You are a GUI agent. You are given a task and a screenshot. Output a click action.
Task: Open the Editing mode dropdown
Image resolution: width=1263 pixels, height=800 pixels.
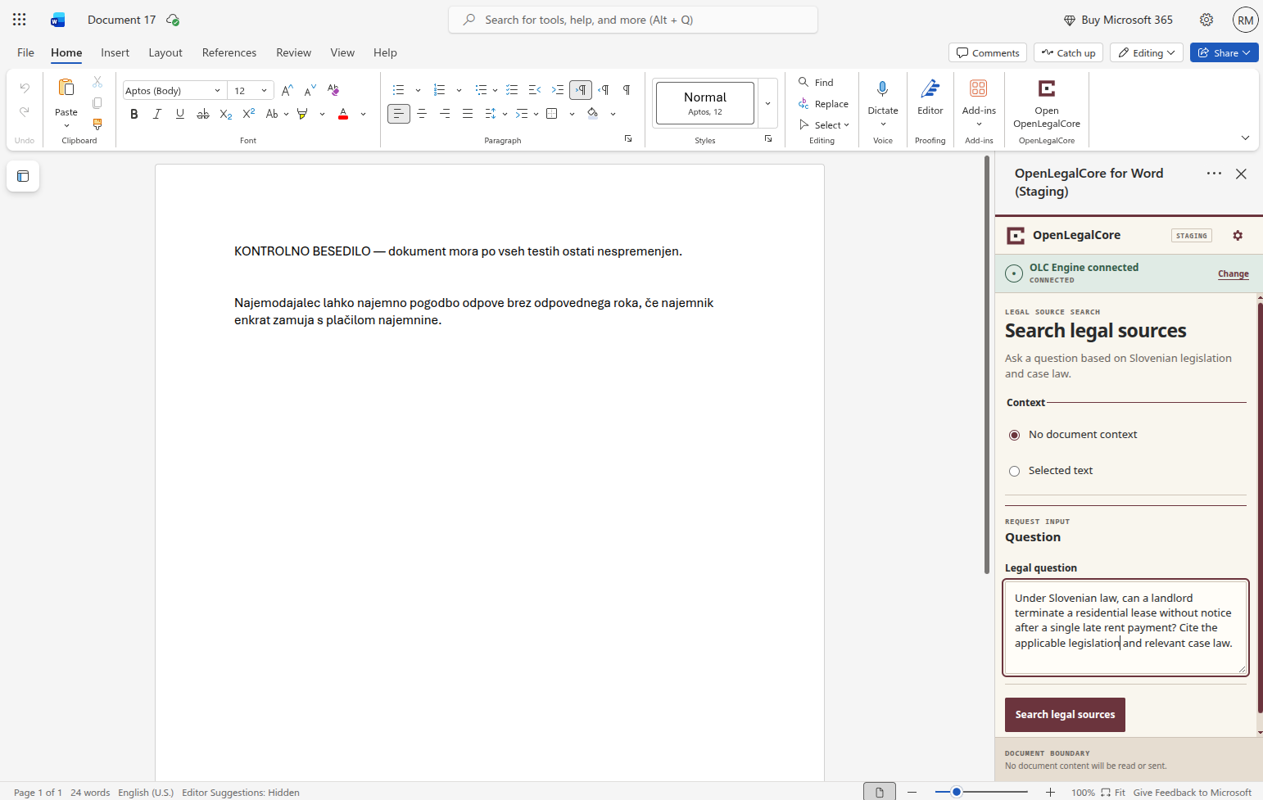[1147, 52]
